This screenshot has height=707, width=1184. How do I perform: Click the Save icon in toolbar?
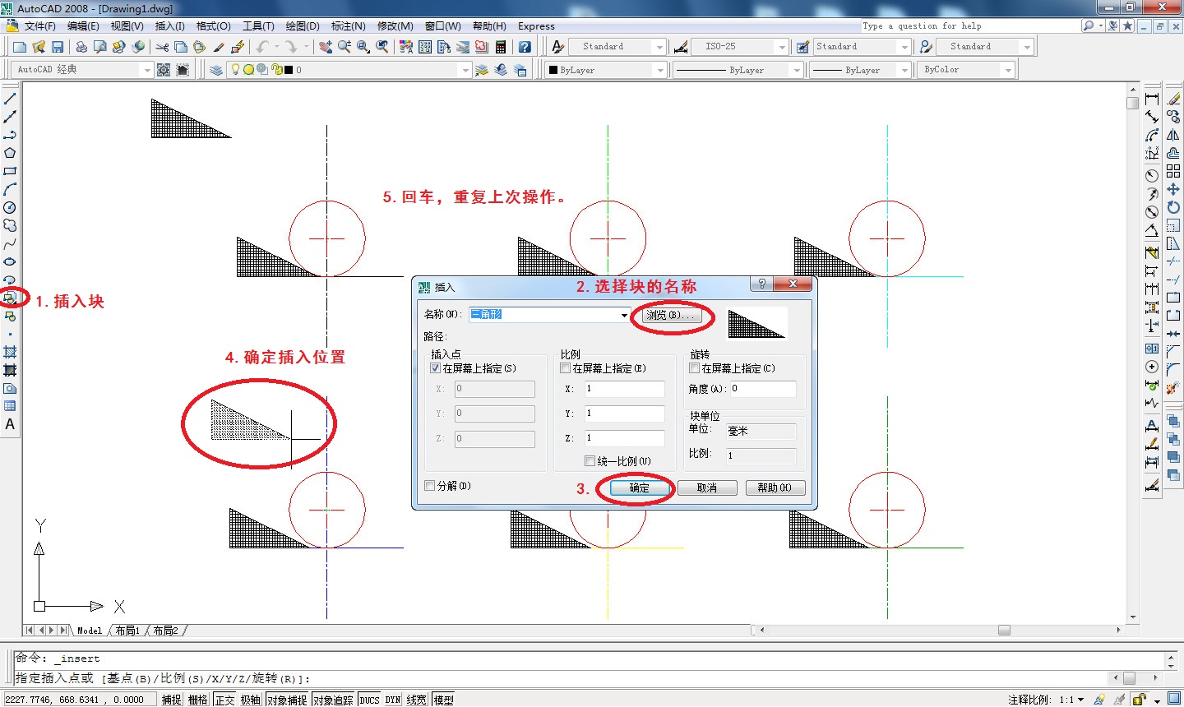tap(58, 47)
